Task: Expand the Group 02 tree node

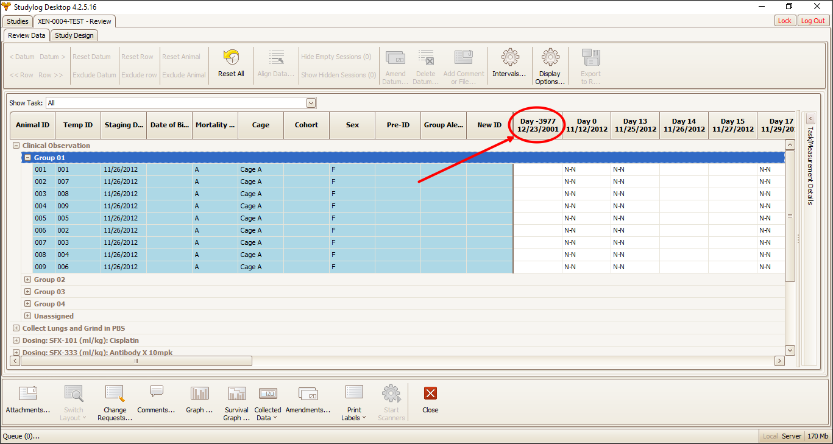Action: click(x=27, y=280)
